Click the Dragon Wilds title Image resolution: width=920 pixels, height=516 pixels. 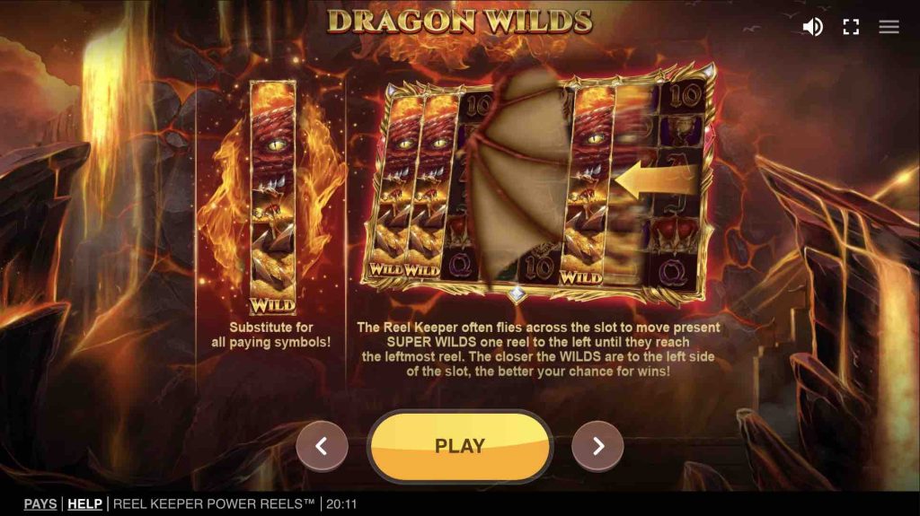pos(459,22)
